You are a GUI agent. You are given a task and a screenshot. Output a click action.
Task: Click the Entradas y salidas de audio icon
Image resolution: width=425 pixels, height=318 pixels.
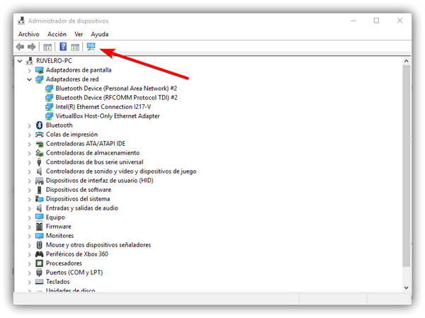point(39,208)
